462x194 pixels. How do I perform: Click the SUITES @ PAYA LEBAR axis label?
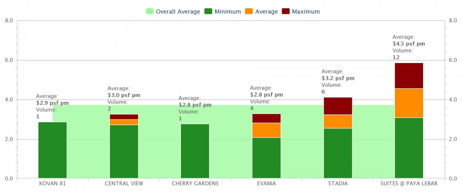(x=409, y=184)
